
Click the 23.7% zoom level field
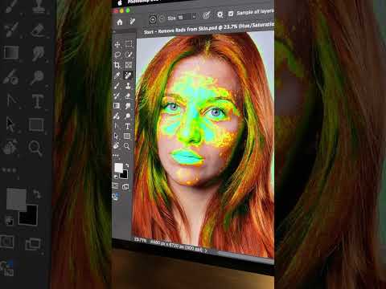pos(140,240)
